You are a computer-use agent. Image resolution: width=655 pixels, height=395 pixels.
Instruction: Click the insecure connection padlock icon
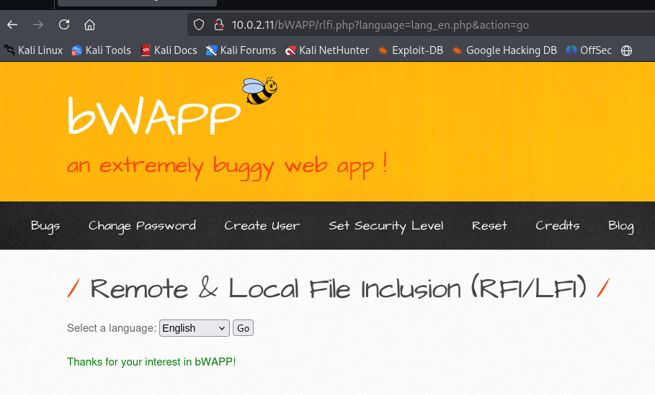point(219,25)
